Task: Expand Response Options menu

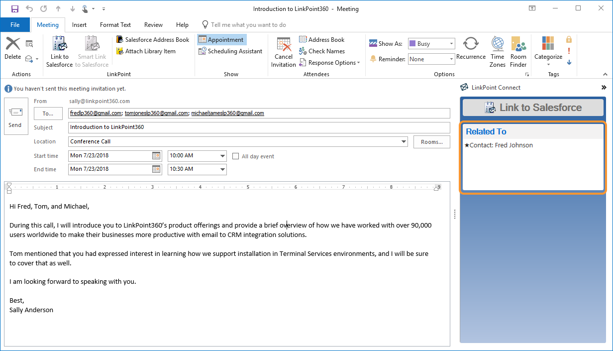Action: [x=329, y=63]
